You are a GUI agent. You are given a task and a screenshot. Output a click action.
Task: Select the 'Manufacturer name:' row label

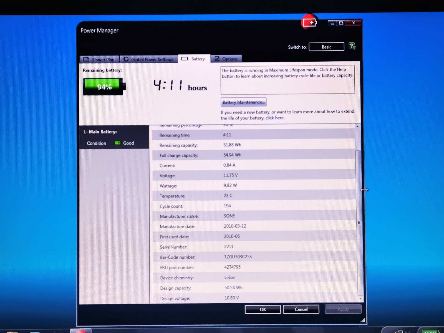(179, 216)
